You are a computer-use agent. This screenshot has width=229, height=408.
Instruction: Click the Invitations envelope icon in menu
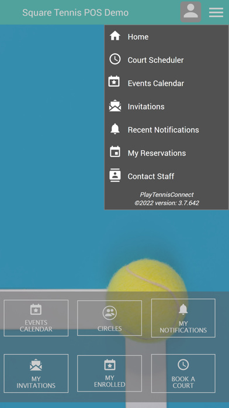(115, 106)
